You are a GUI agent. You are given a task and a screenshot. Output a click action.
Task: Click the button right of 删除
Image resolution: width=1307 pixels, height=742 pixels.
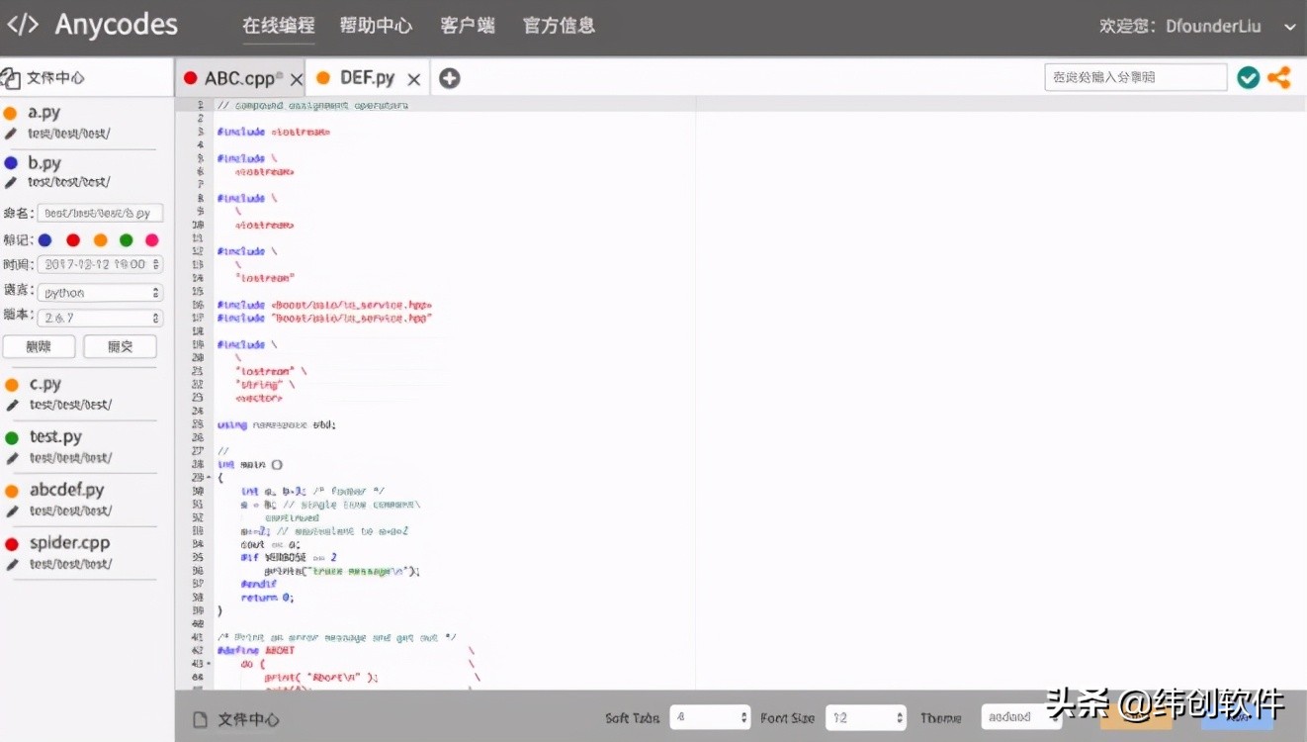coord(120,346)
